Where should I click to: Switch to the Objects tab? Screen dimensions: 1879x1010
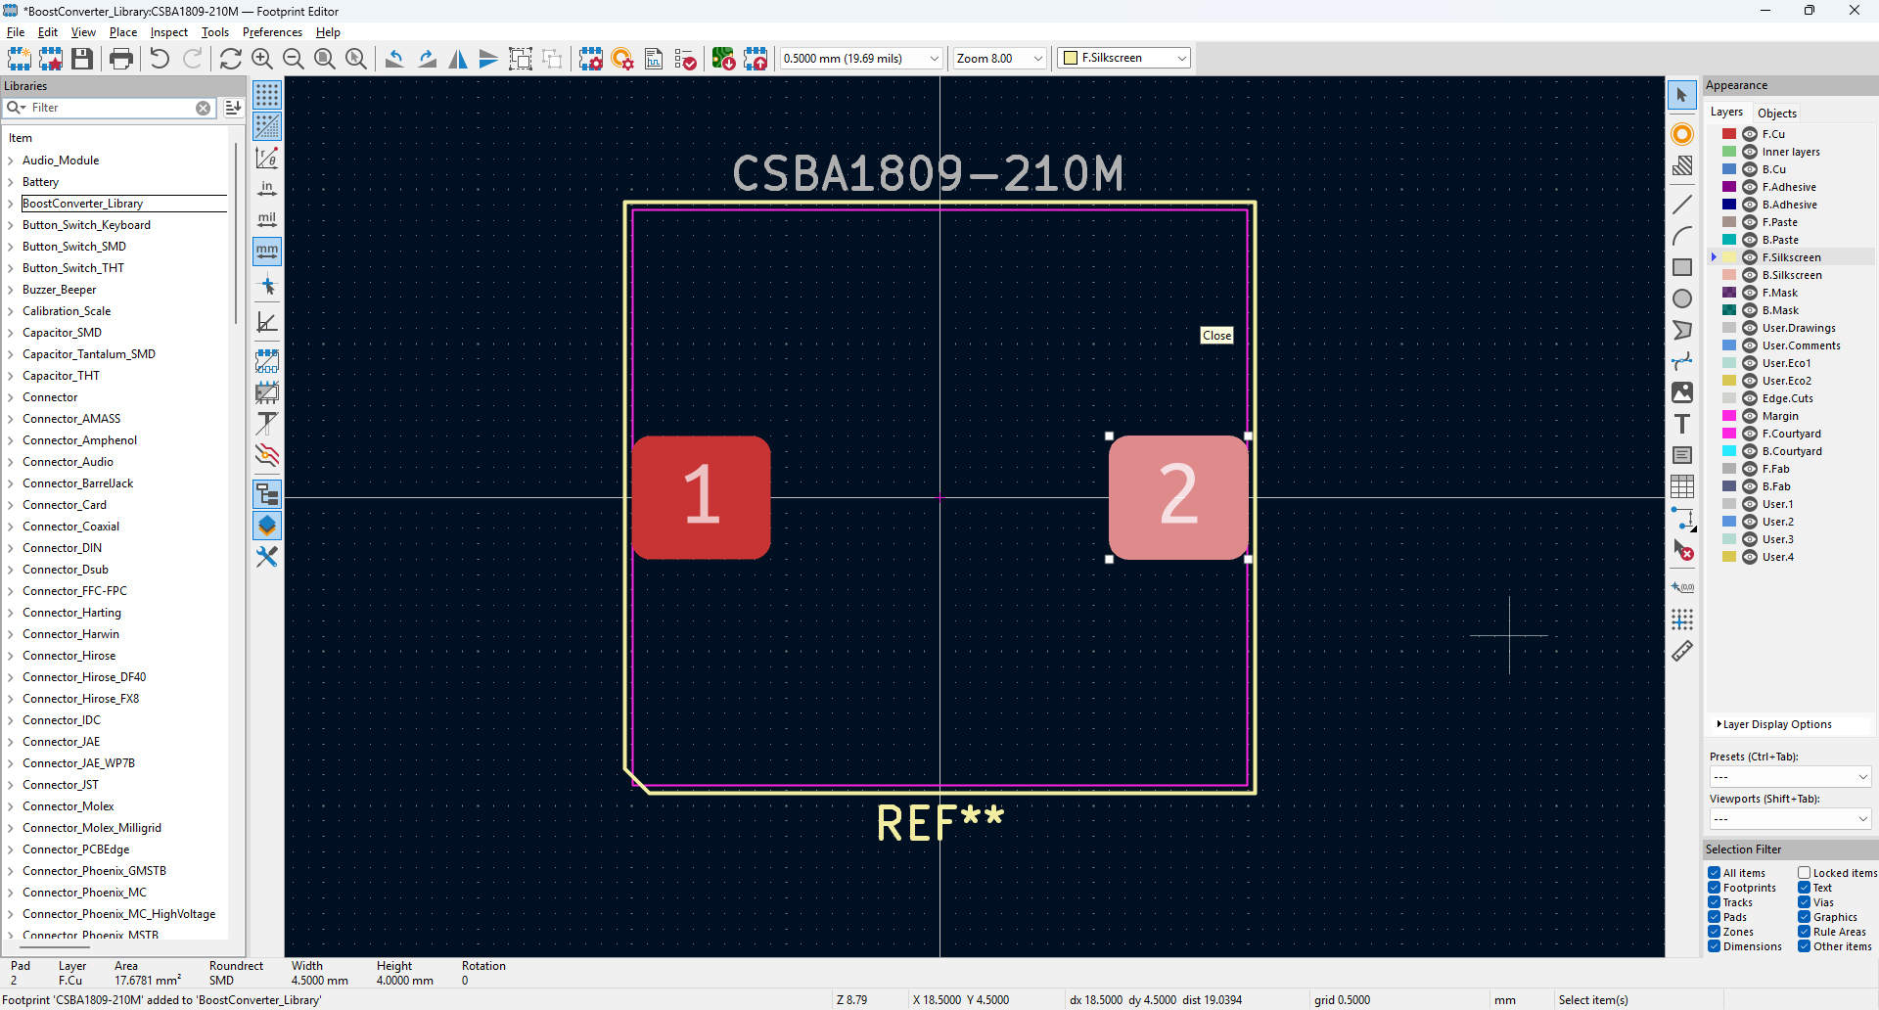point(1776,113)
